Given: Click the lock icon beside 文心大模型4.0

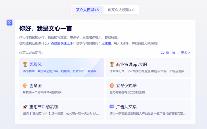Looking at the screenshot, I should (x=109, y=10).
